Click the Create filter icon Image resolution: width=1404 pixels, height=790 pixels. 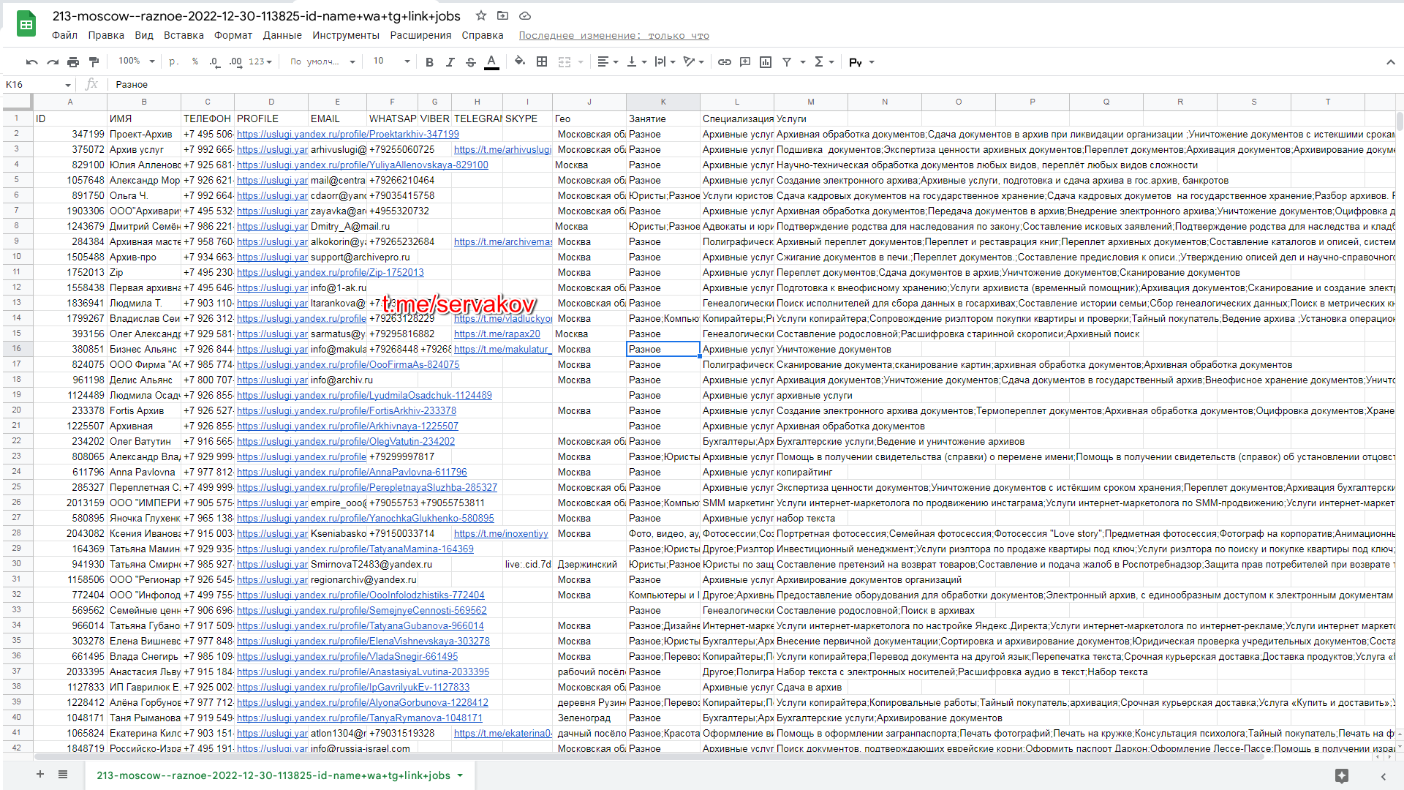787,62
